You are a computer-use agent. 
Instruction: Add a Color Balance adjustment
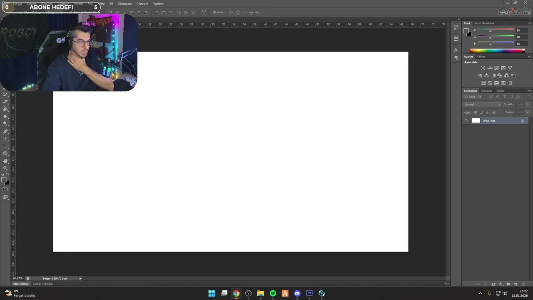pyautogui.click(x=486, y=75)
